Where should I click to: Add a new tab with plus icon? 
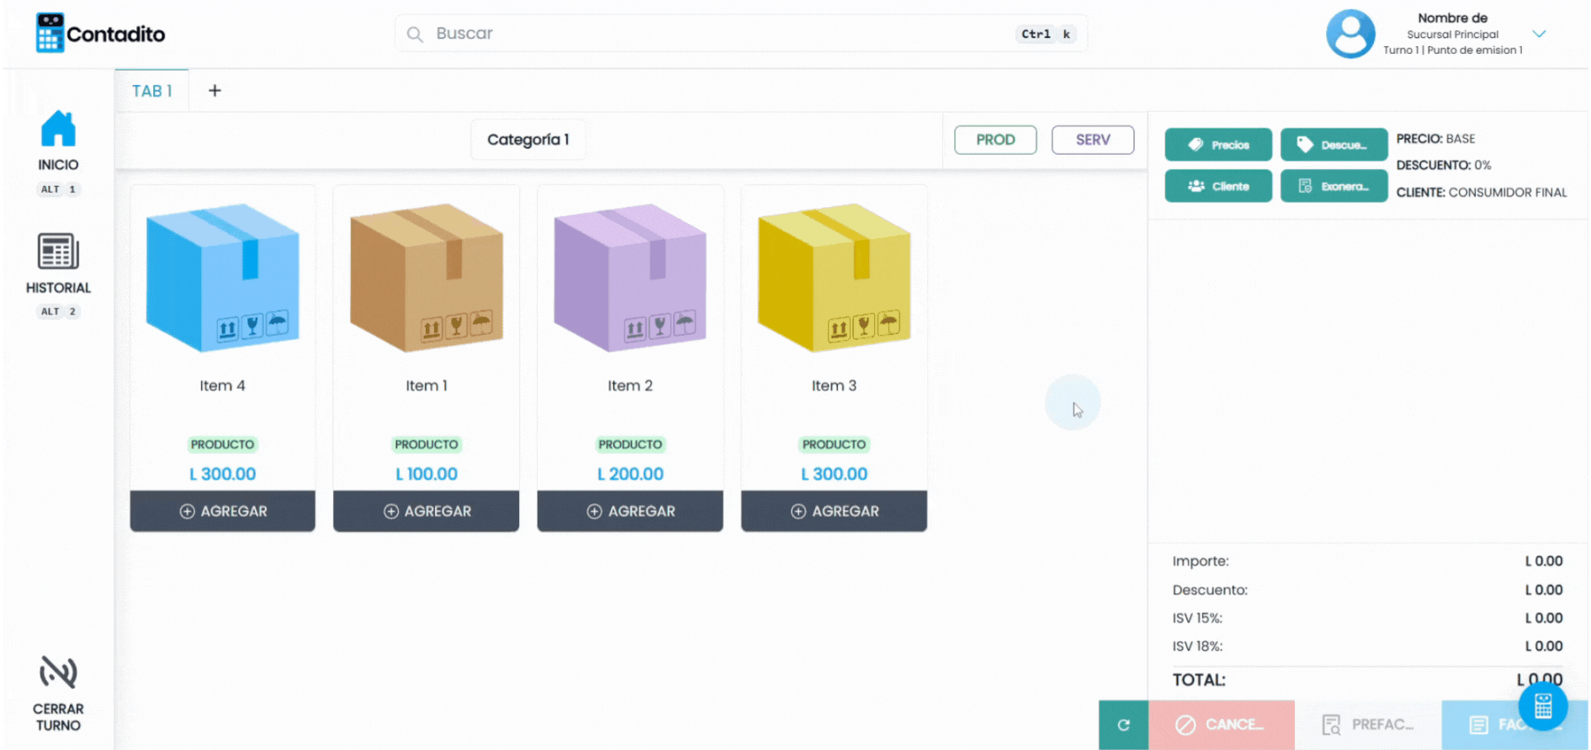(x=215, y=90)
